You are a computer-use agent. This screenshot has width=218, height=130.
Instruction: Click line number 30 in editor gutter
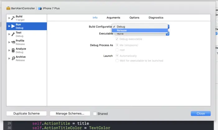[x=9, y=128]
